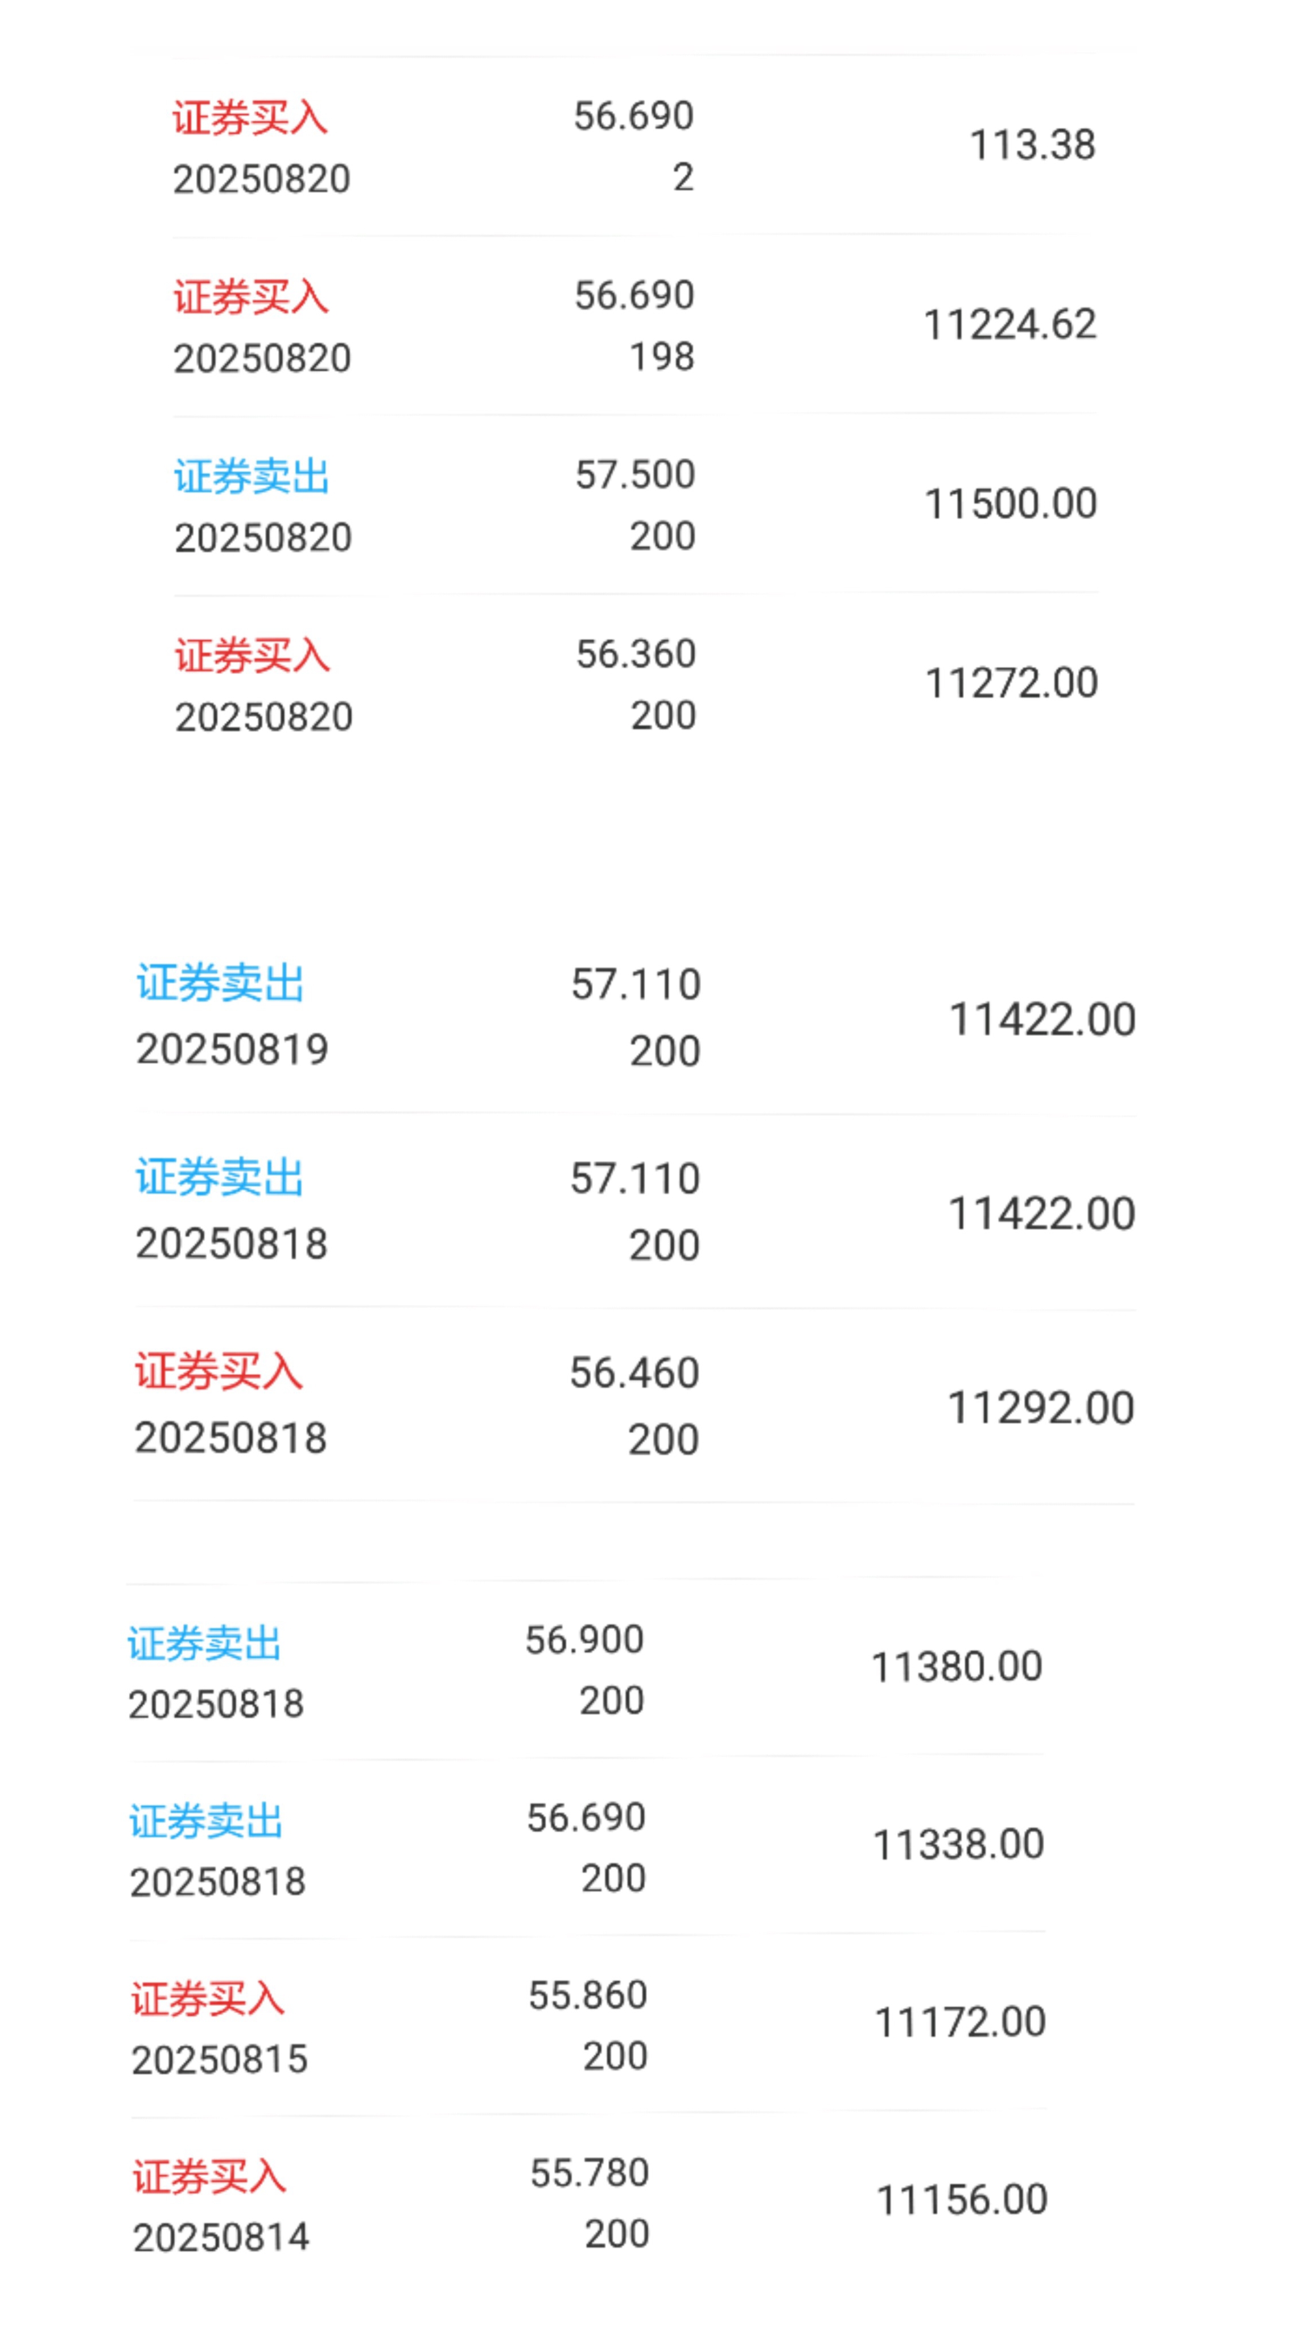Screen dimensions: 1302x2331
Task: Open the 113.38 buy transaction row
Action: tap(634, 147)
